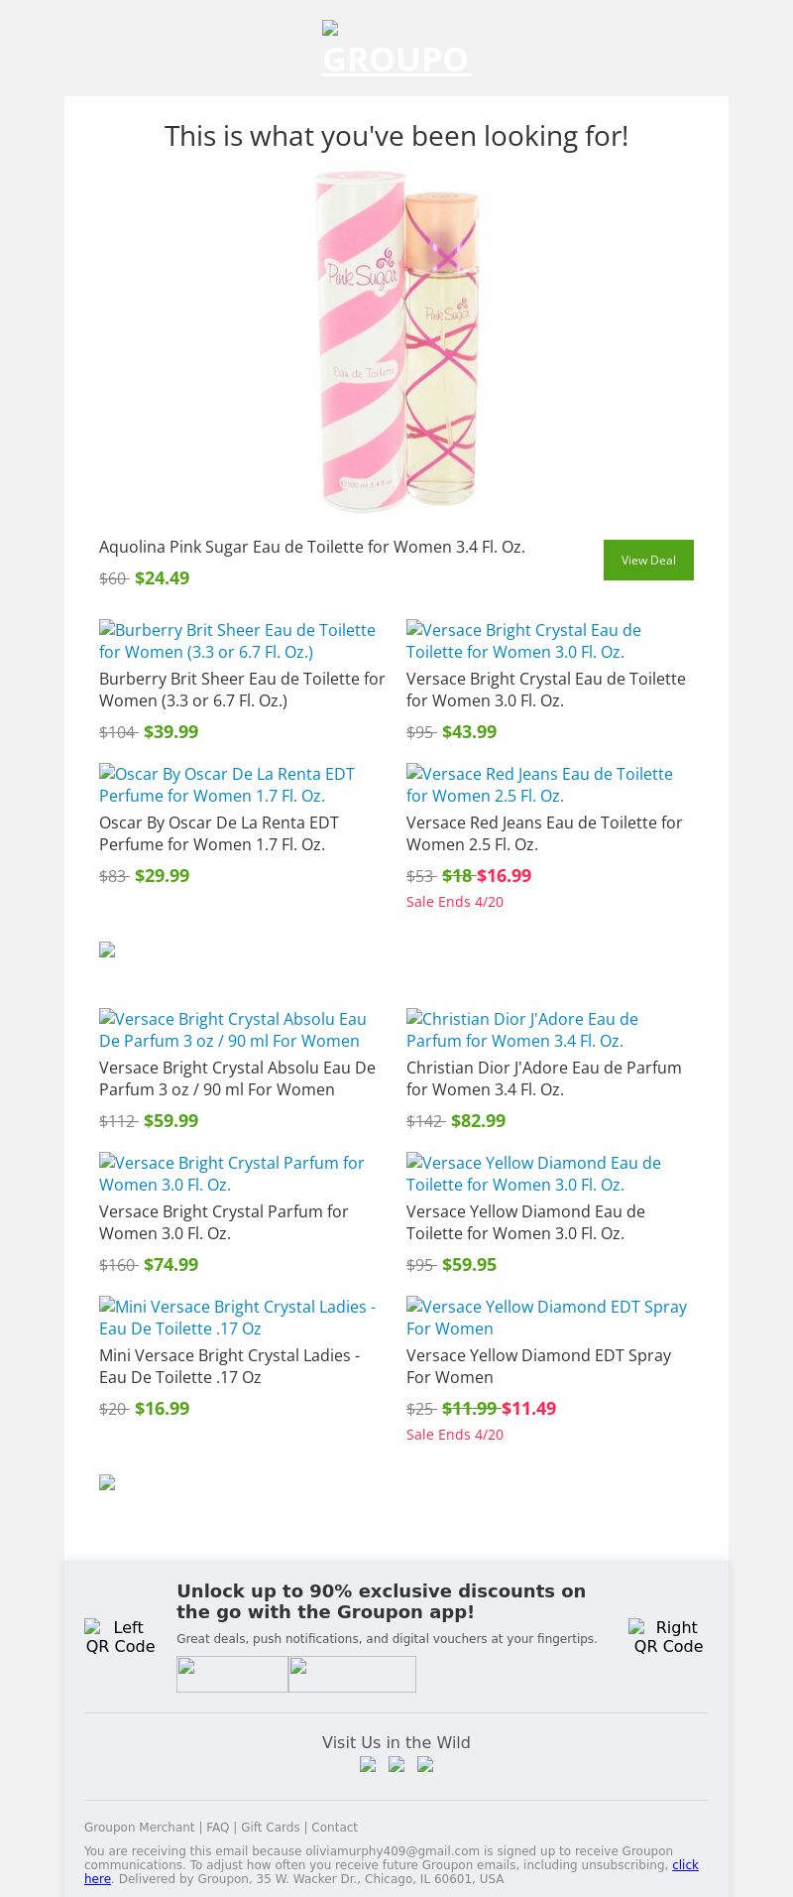Go to the Gift Cards footer link
Image resolution: width=793 pixels, height=1897 pixels.
click(270, 1827)
